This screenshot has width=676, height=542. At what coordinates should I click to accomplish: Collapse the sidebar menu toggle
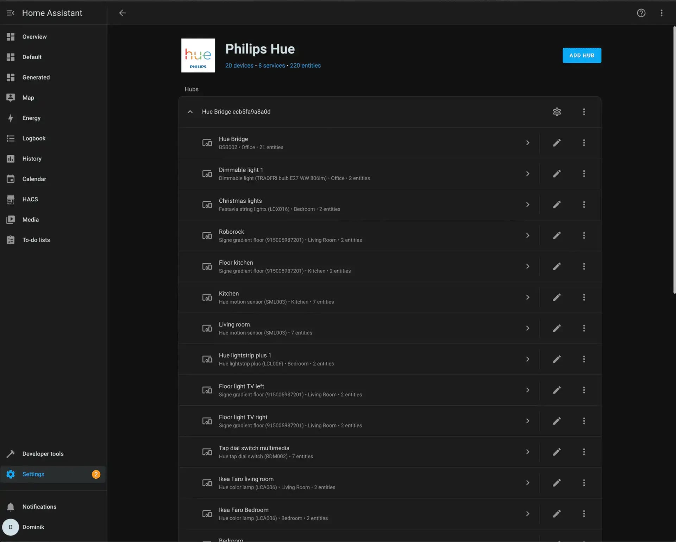[x=11, y=13]
